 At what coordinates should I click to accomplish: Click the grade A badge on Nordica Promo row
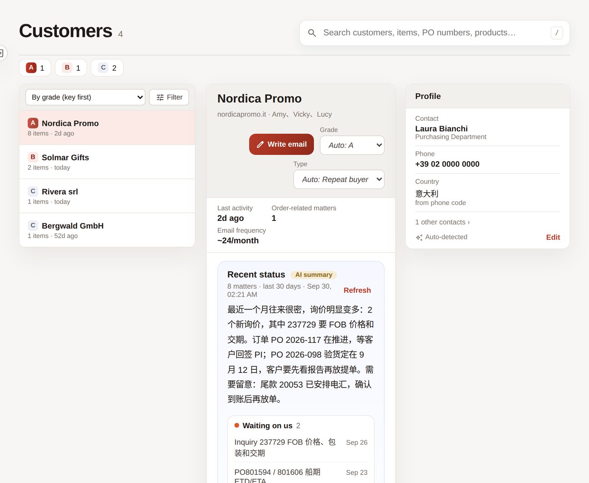33,123
